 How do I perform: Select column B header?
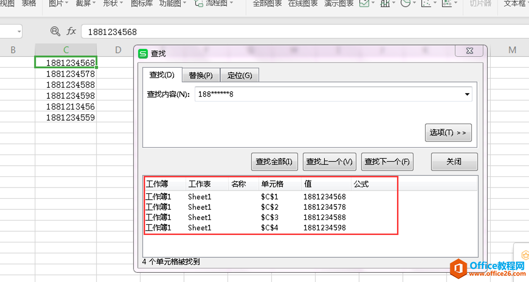(x=13, y=50)
